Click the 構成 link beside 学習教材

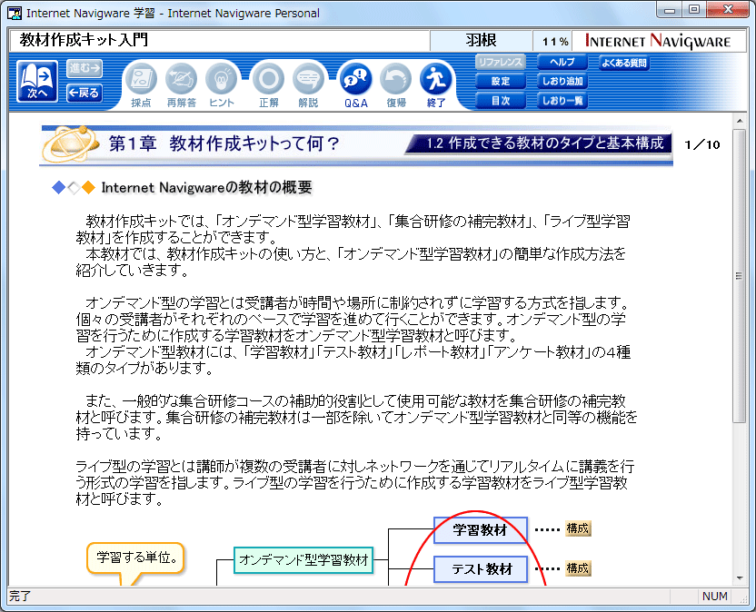tap(578, 528)
